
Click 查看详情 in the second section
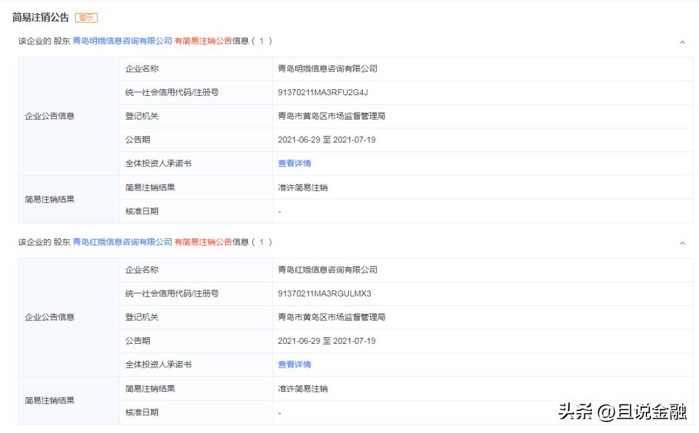click(x=293, y=364)
